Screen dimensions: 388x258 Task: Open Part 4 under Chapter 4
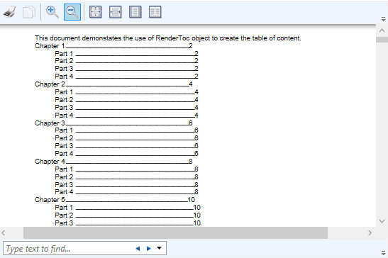point(126,191)
